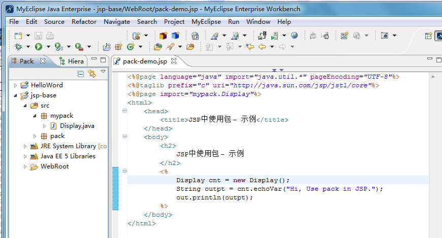Collapse the scriptlet <% fold marker
Viewport: 442px width, 238px height.
(x=124, y=171)
